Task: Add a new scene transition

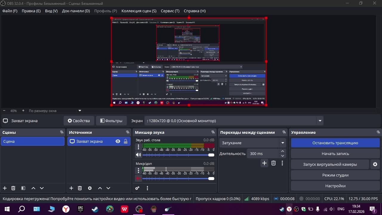Action: (x=264, y=163)
